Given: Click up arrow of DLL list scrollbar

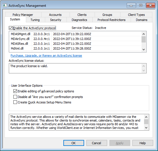Looking at the screenshot, I should (144, 34).
